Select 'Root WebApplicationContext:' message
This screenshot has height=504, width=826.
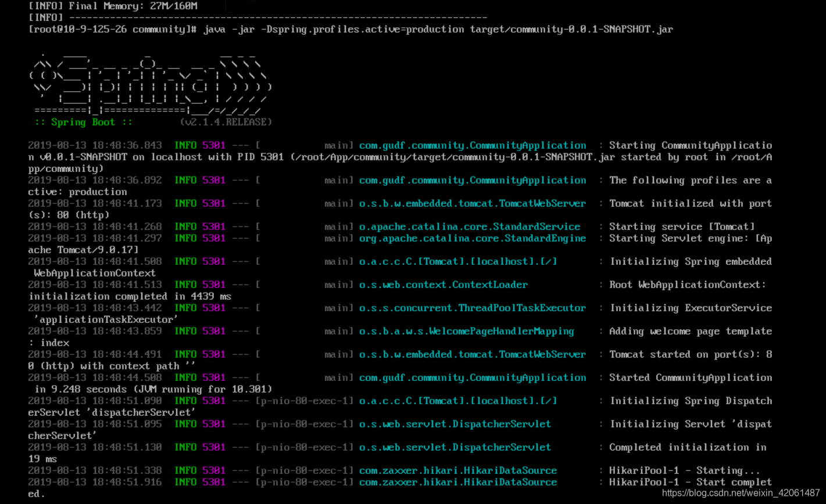point(688,285)
